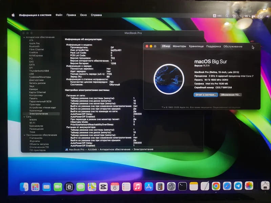The image size is (271, 203).
Task: Select Диагностика in the sidebar
Action: [x=36, y=80]
